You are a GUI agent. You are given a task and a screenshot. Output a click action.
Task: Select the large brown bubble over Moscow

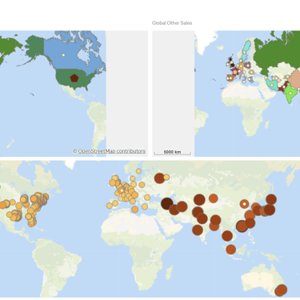tap(159, 178)
